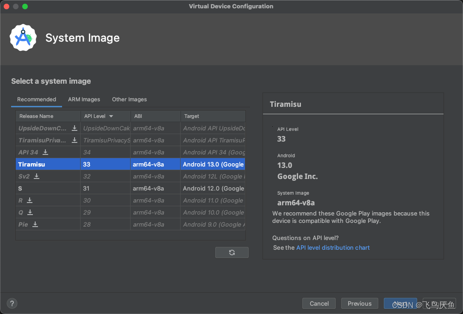Select the Recommended tab

37,99
